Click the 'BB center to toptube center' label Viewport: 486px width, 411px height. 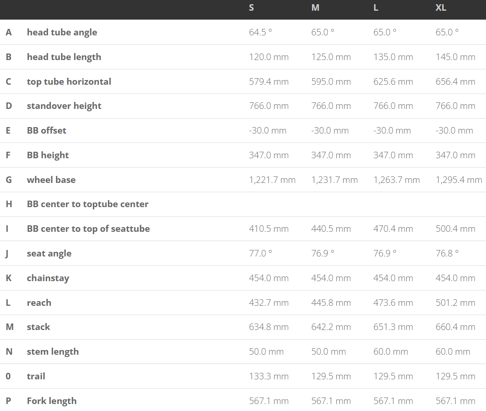pos(88,204)
